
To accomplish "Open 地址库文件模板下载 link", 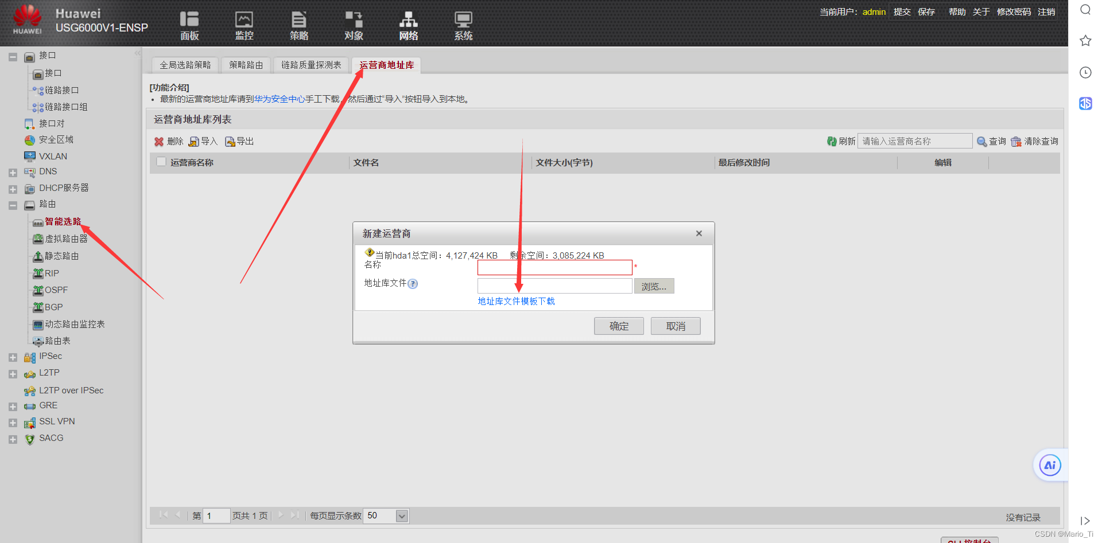I will pyautogui.click(x=516, y=301).
